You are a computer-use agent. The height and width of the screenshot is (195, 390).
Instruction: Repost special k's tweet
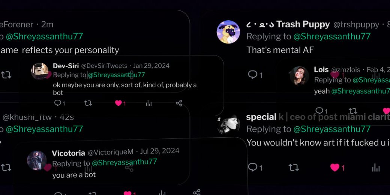coord(294,167)
